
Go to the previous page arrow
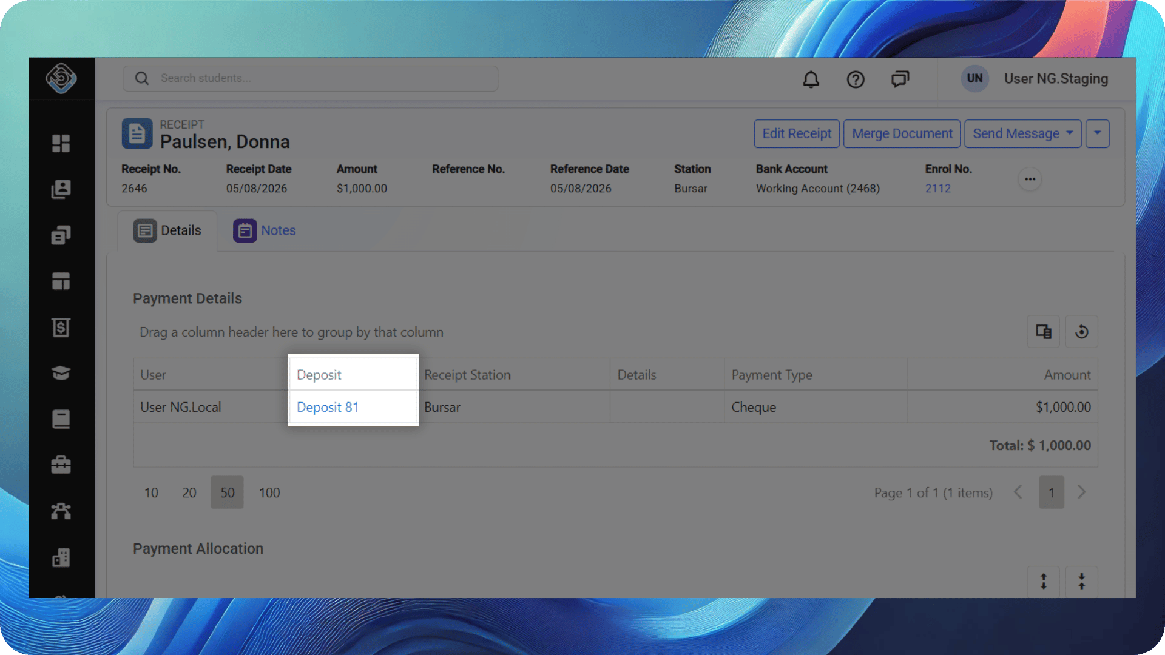(x=1018, y=492)
